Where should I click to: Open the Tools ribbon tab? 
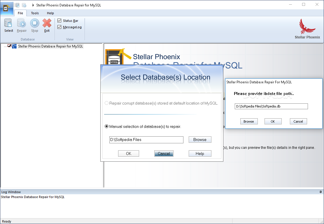[x=35, y=13]
